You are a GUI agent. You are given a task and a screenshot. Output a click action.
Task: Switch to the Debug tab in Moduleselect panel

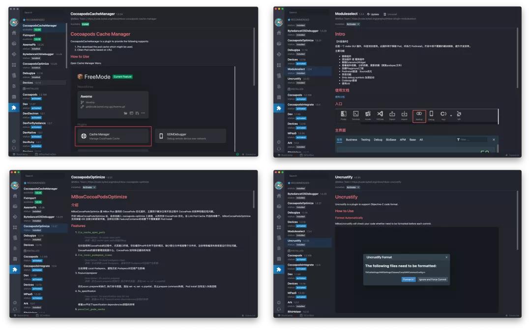click(x=378, y=139)
